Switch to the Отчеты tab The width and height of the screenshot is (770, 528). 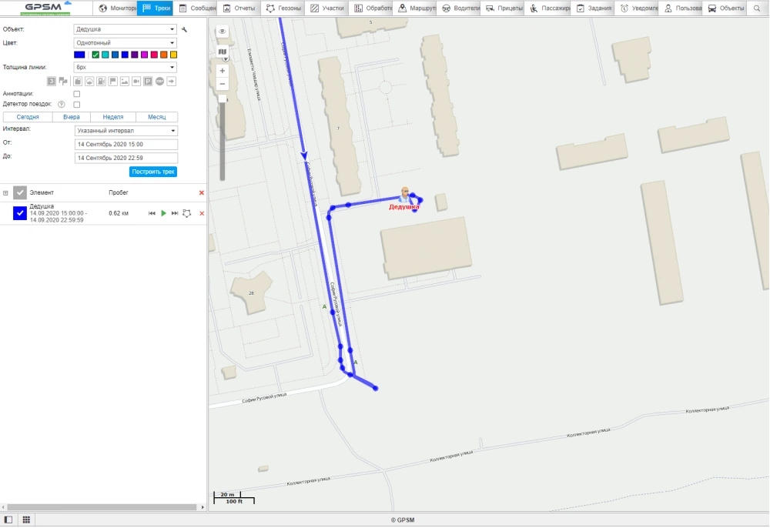(x=239, y=8)
